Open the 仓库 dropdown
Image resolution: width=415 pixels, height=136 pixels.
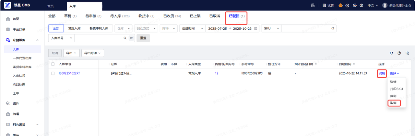(x=124, y=28)
